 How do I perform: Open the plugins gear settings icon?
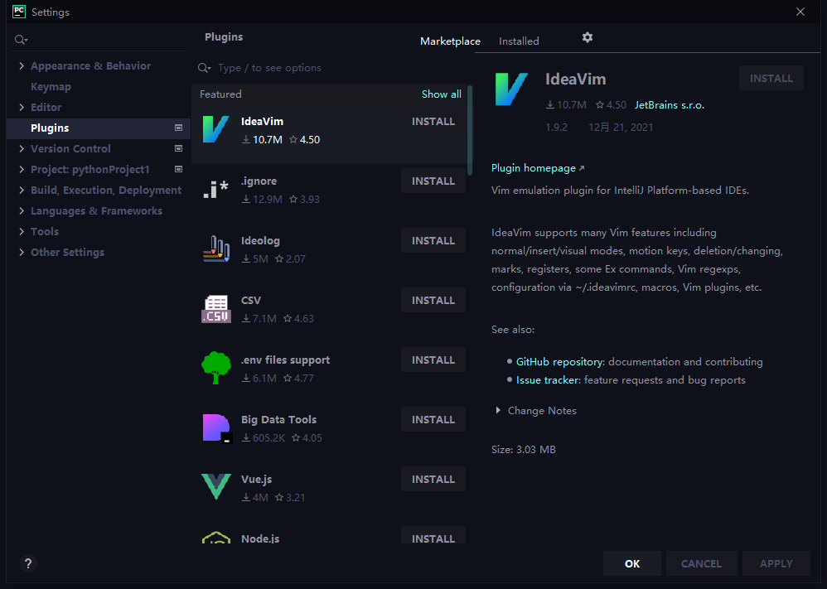[x=587, y=37]
